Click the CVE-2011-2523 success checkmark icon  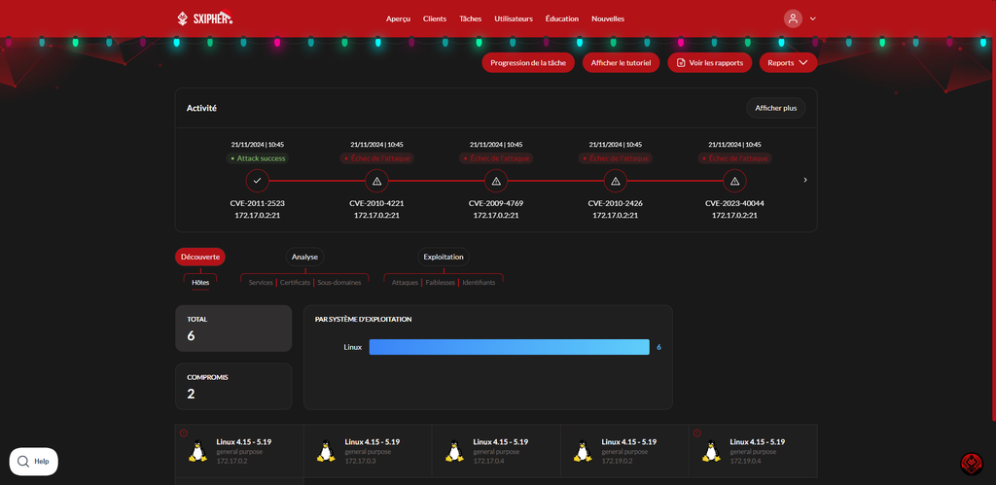257,181
